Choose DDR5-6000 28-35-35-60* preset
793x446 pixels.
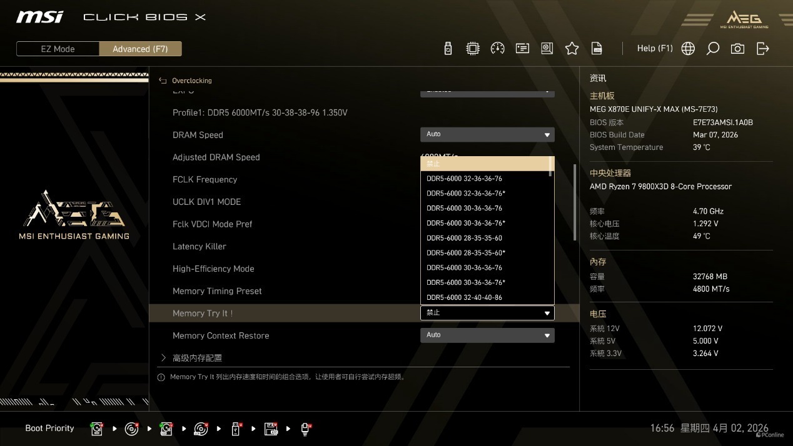point(466,253)
